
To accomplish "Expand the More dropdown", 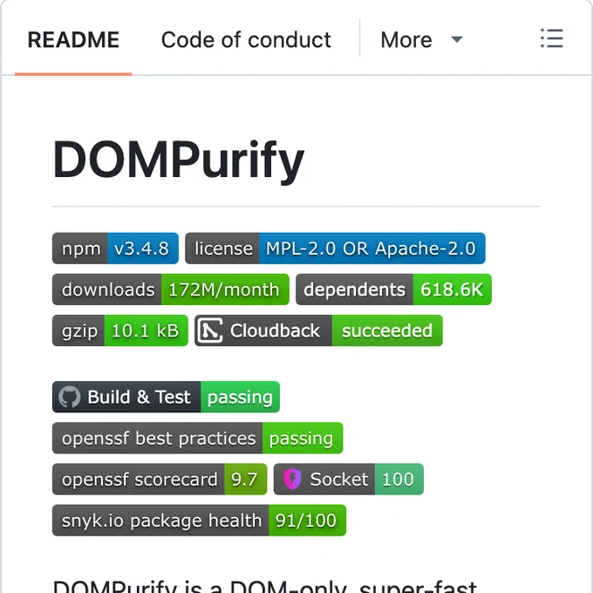I will (x=421, y=40).
